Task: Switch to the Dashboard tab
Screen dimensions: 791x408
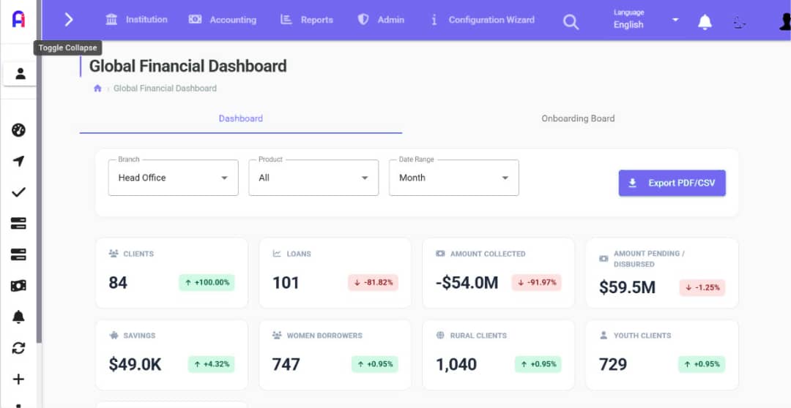Action: (241, 119)
